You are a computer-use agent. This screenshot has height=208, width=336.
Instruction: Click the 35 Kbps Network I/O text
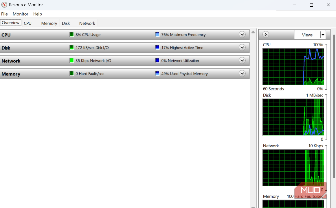[x=93, y=61]
